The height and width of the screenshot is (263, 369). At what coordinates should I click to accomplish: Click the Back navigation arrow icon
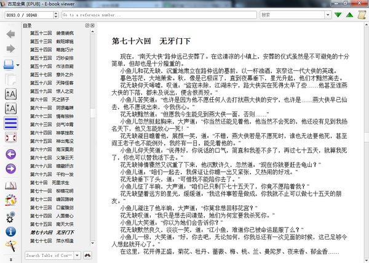point(10,34)
